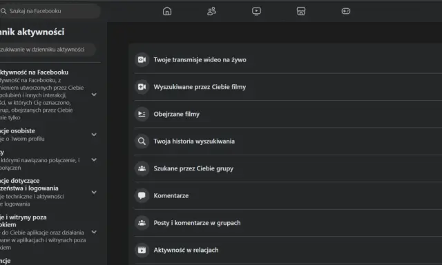The width and height of the screenshot is (442, 265).
Task: Open the Gaming tab icon
Action: (345, 11)
